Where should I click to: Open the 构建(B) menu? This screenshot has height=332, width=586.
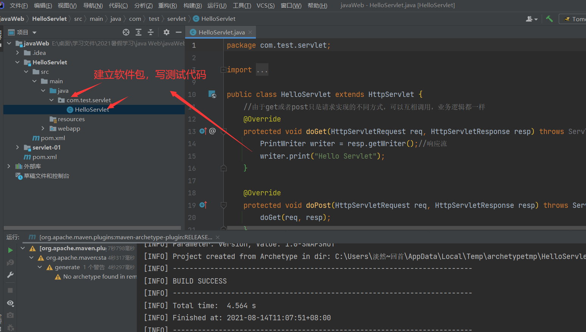tap(192, 5)
